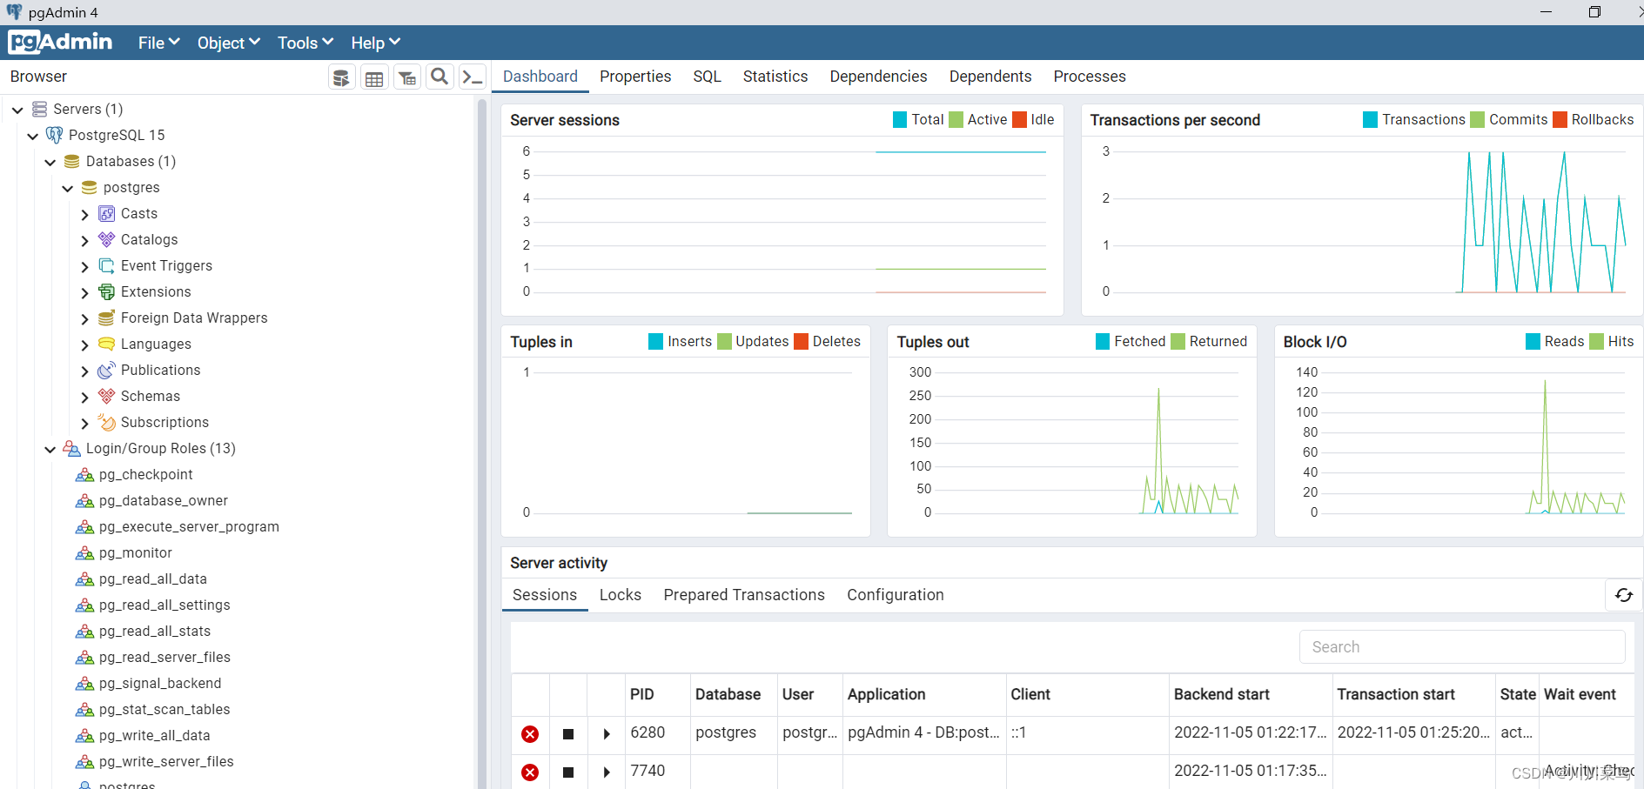Click the Filtered Rows toolbar icon
The image size is (1644, 789).
pyautogui.click(x=406, y=77)
